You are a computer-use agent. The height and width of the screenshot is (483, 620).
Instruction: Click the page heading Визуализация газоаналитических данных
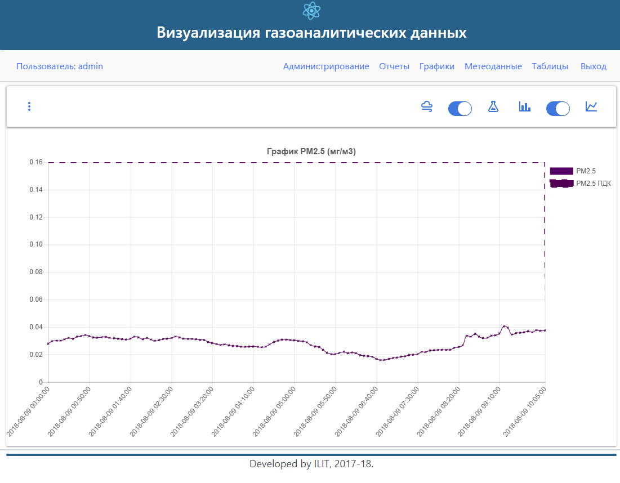(x=311, y=33)
